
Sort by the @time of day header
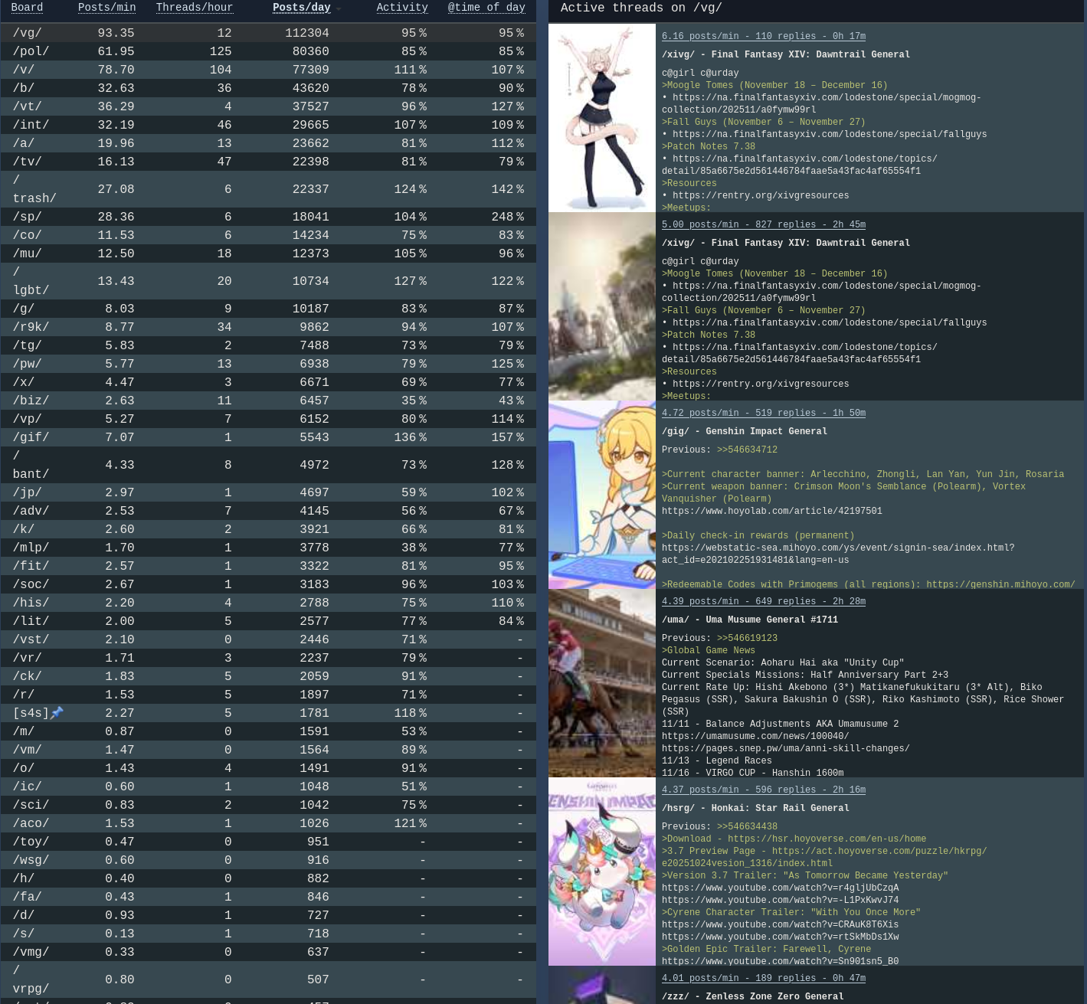point(486,8)
